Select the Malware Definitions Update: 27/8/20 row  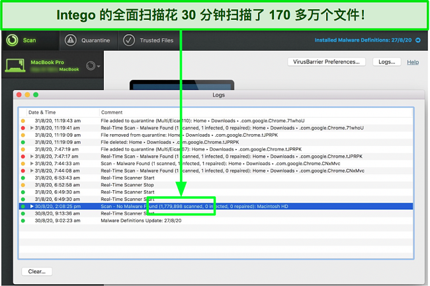click(x=216, y=221)
